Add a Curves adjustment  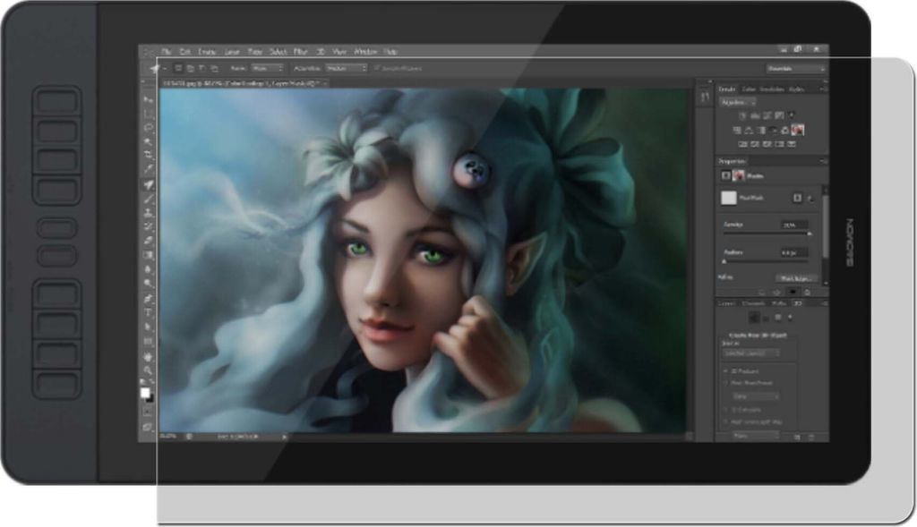(767, 115)
